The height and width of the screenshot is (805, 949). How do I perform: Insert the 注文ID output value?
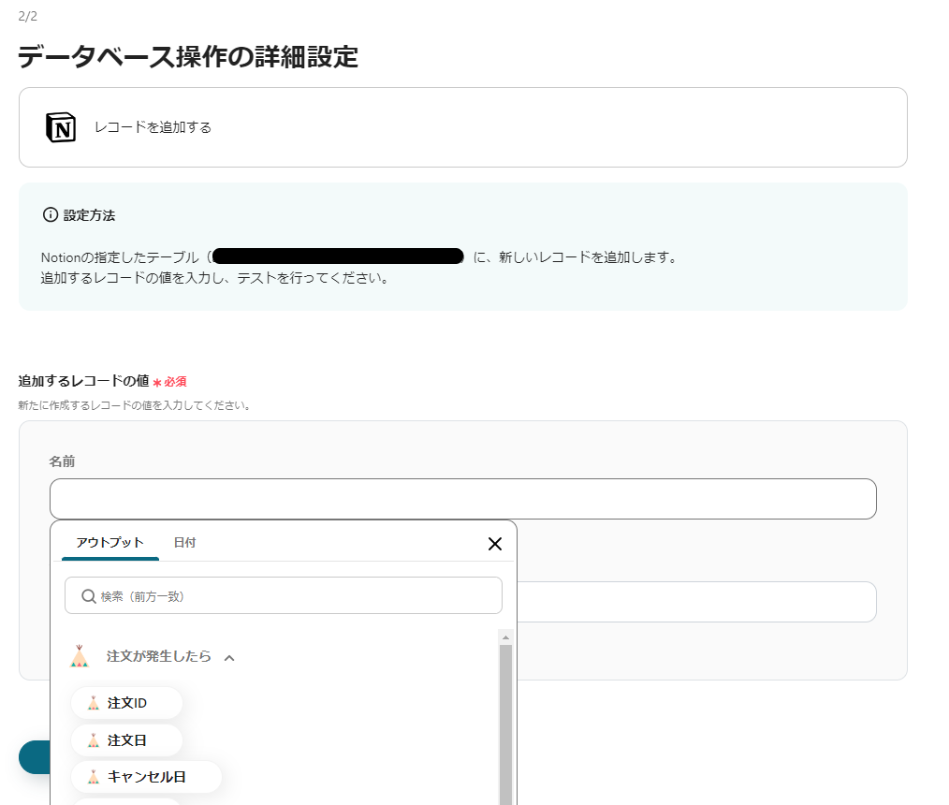point(127,703)
